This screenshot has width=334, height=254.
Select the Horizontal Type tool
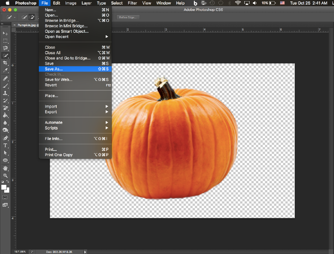(5, 145)
